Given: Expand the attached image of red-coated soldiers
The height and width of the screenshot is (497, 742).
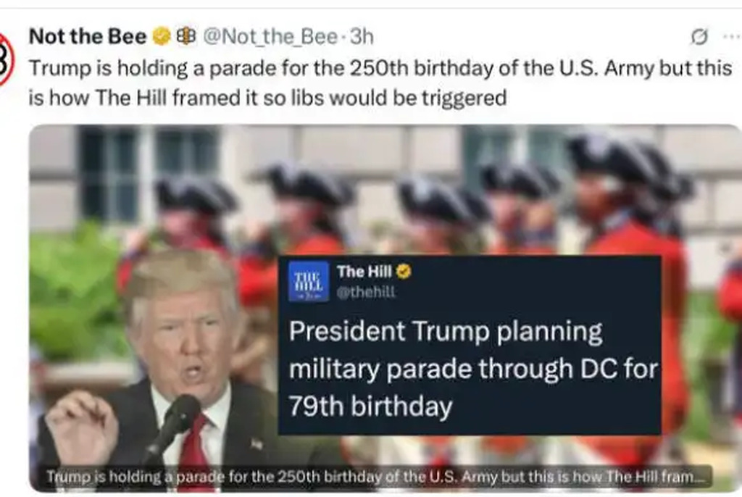Looking at the screenshot, I should click(x=385, y=308).
